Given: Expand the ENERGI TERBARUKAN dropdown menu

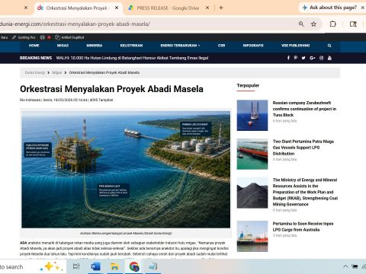Looking at the screenshot, I should click(x=180, y=46).
